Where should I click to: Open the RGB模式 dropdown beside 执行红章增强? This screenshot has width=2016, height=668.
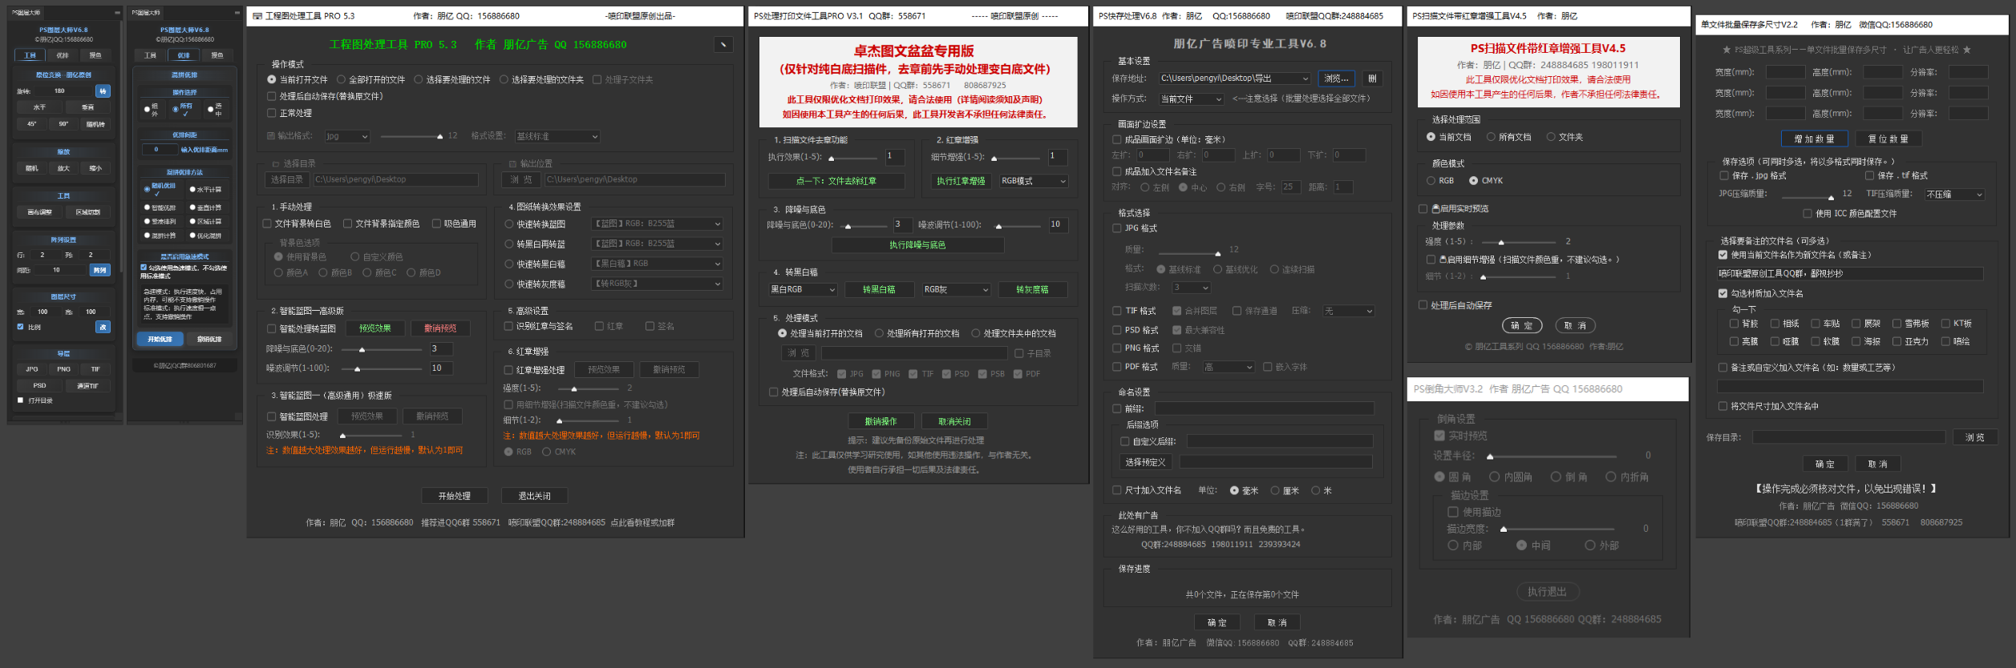[x=1033, y=181]
